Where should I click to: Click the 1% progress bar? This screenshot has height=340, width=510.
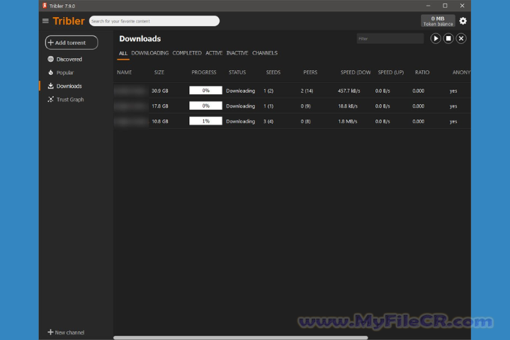205,121
